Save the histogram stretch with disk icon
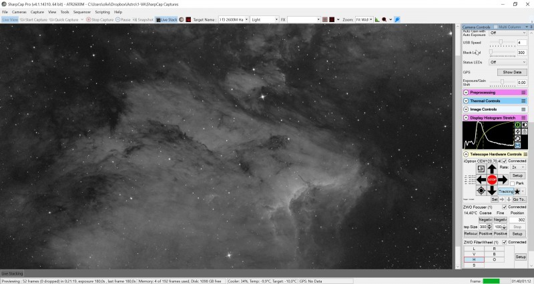Screen dimensions: 534x284 click(x=517, y=145)
